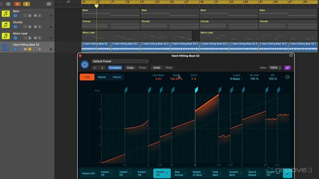Click the purple link icon in plug-in header
Viewport: 319px width, 179px height.
[287, 68]
